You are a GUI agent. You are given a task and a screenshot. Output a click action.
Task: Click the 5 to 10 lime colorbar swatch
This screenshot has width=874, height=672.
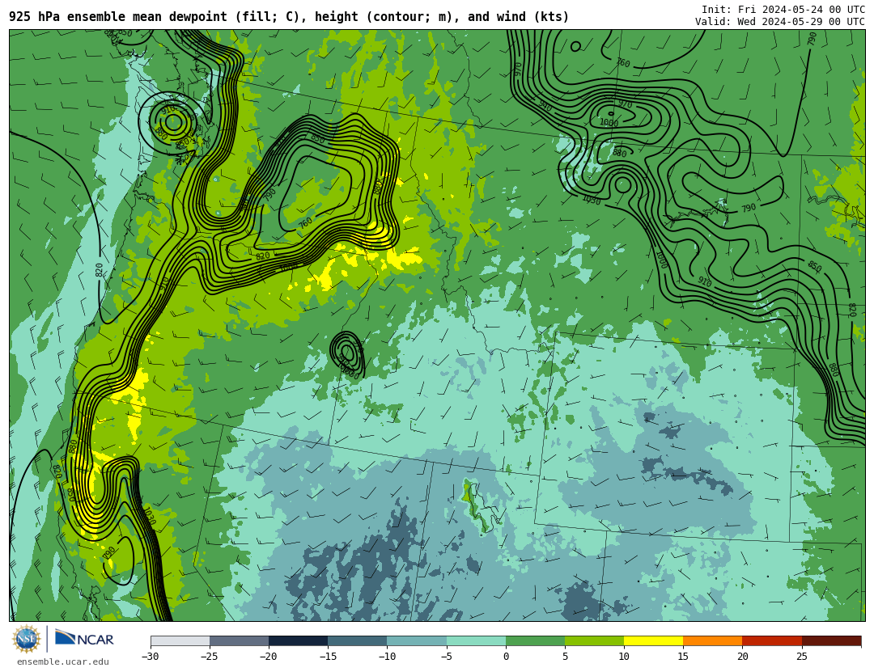[594, 640]
